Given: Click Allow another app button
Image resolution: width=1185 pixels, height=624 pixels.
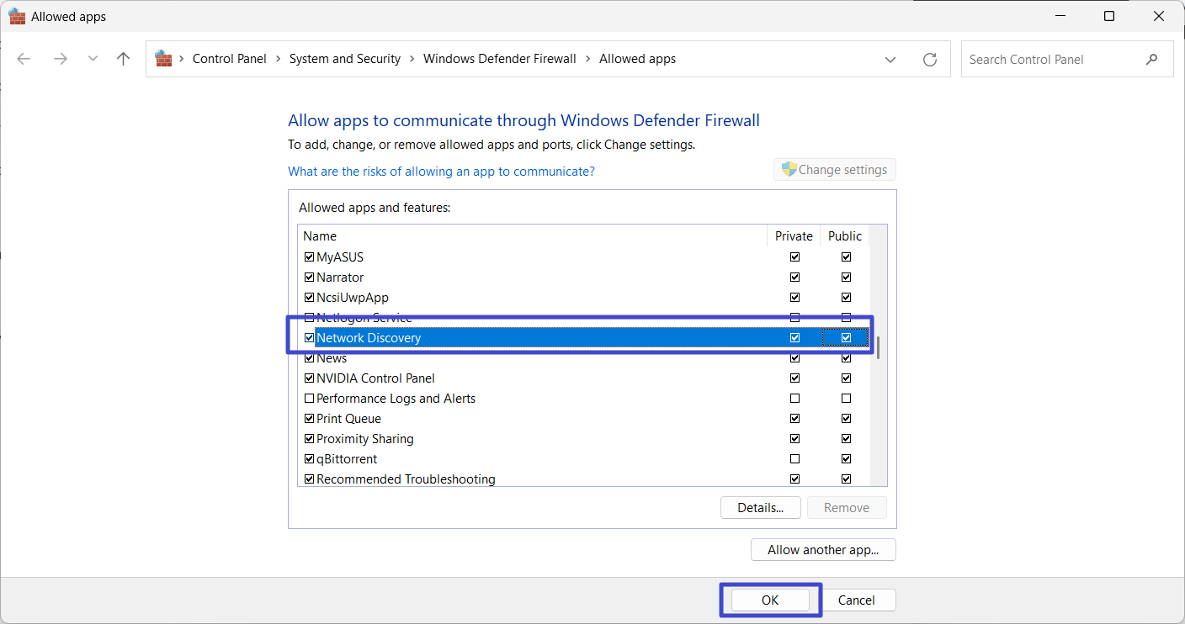Looking at the screenshot, I should tap(822, 550).
